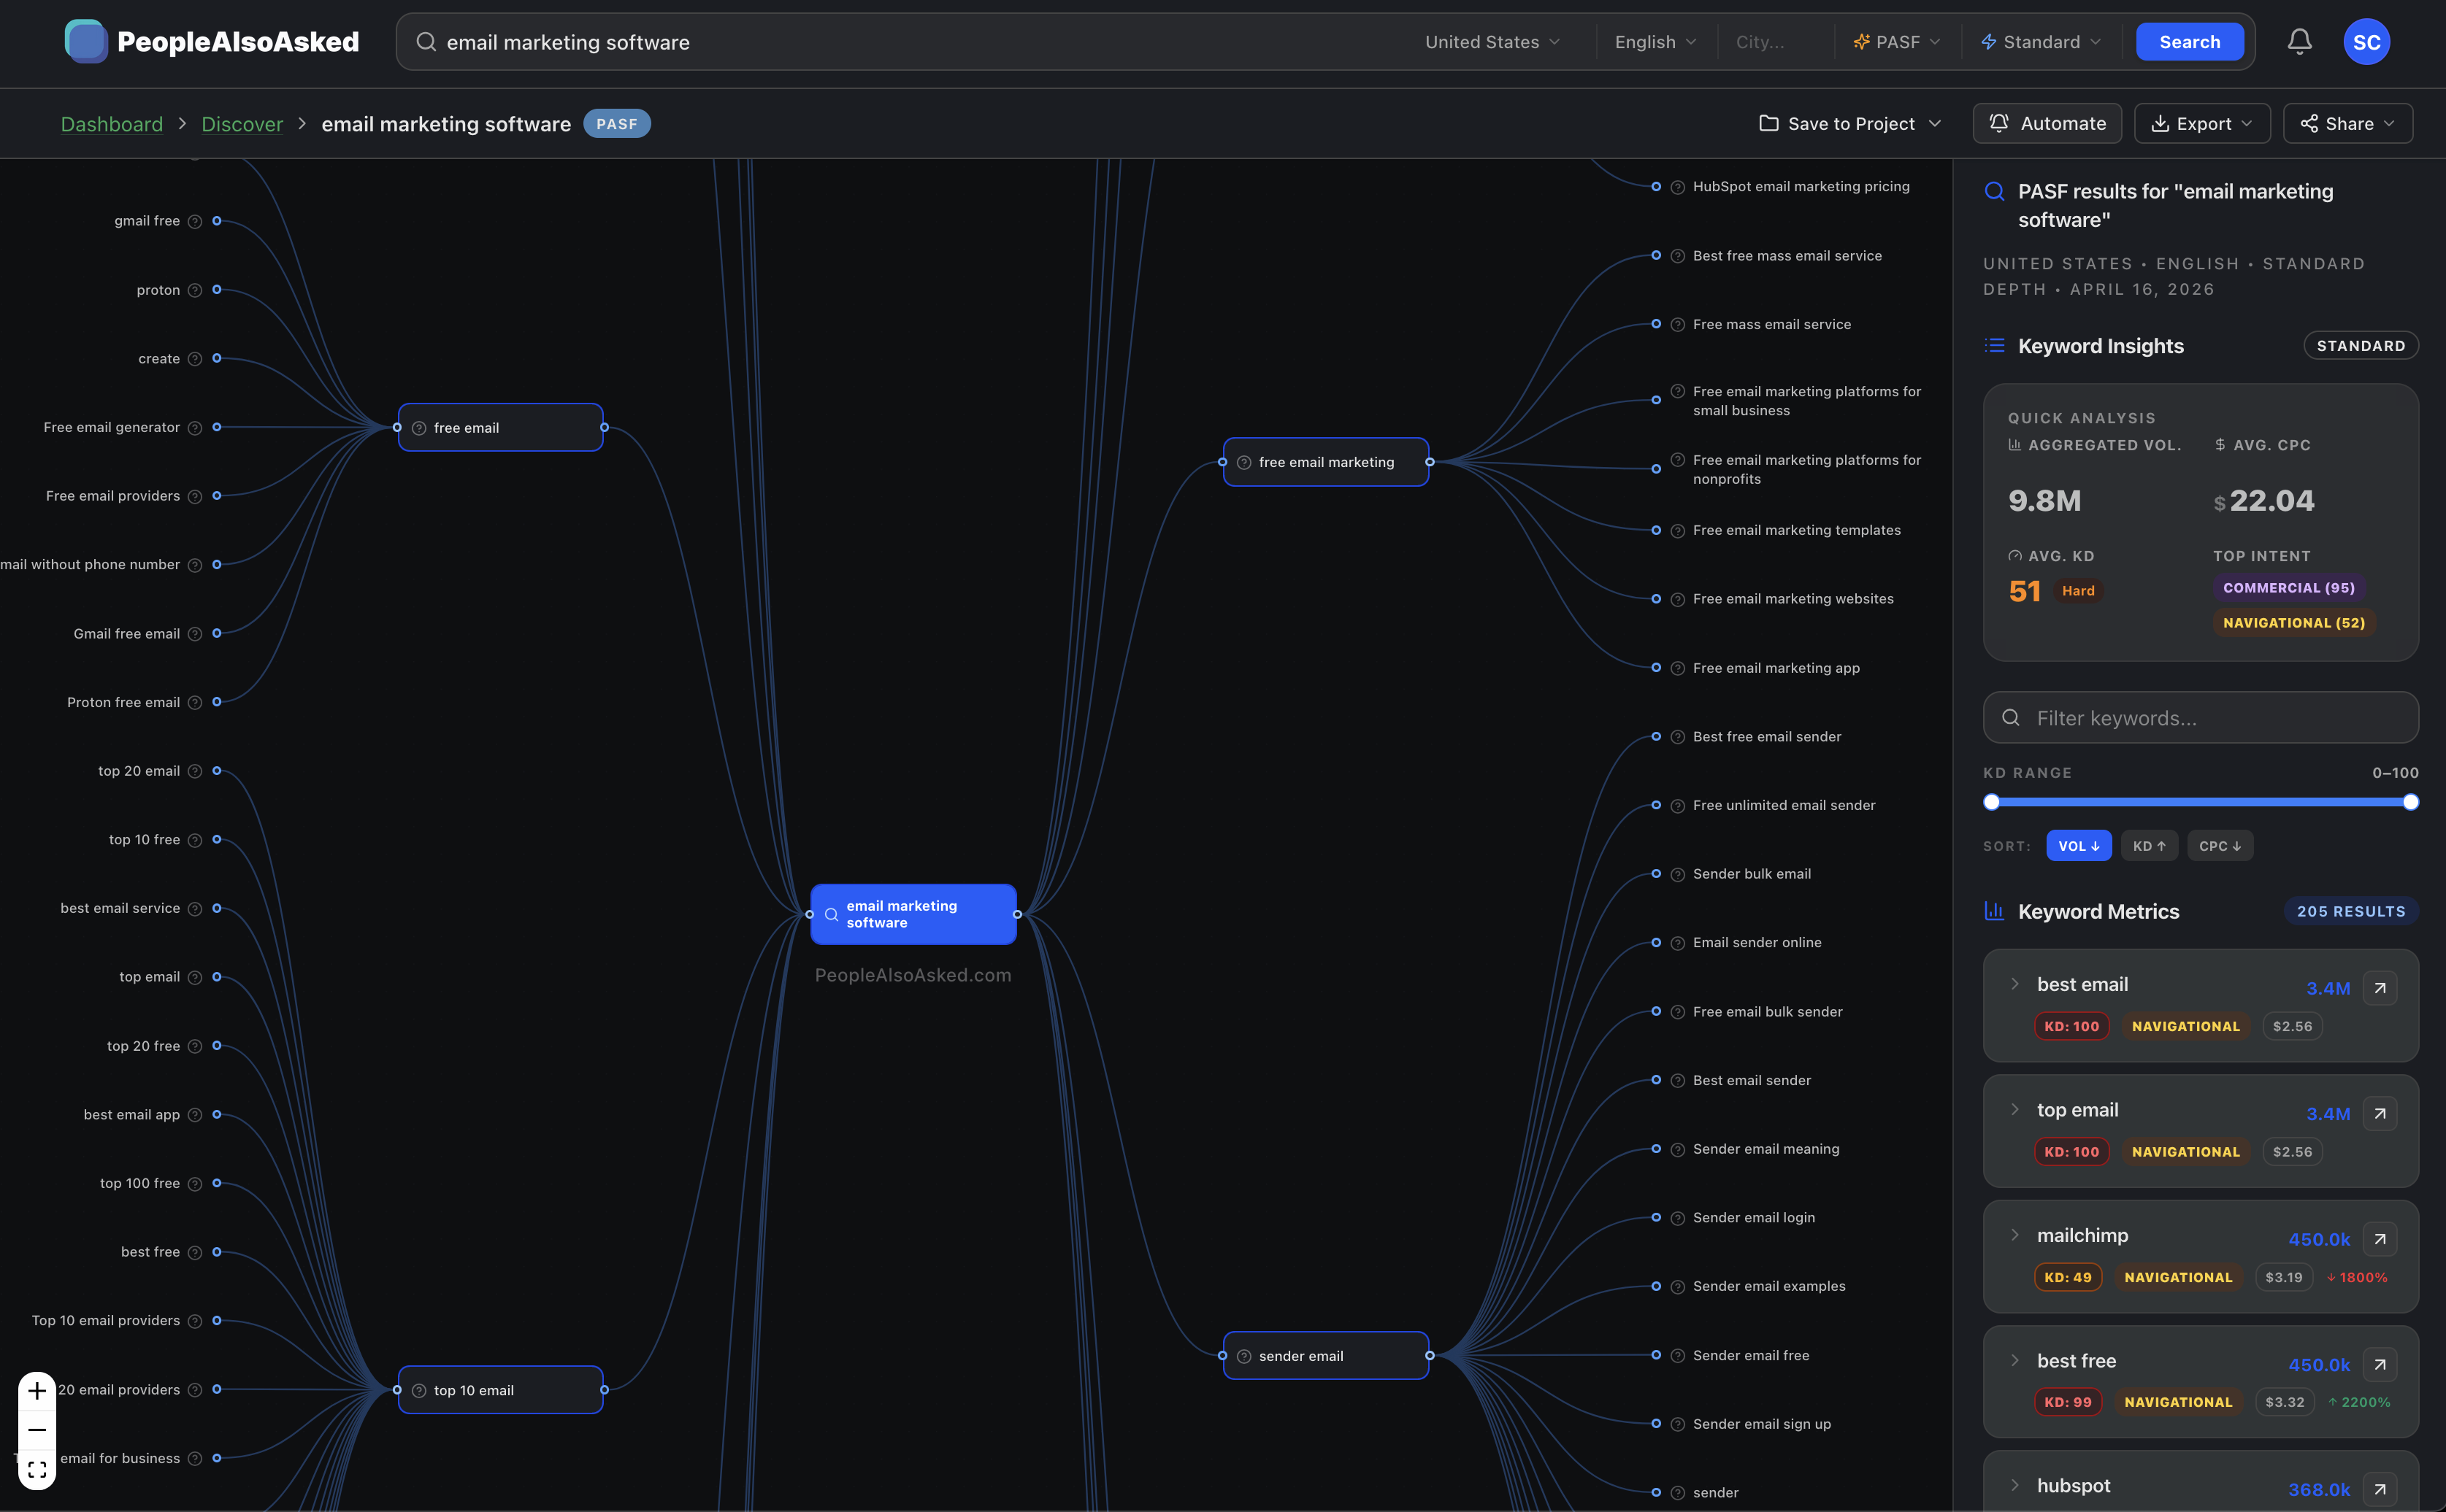2446x1512 pixels.
Task: Open Discover breadcrumb link
Action: 242,124
